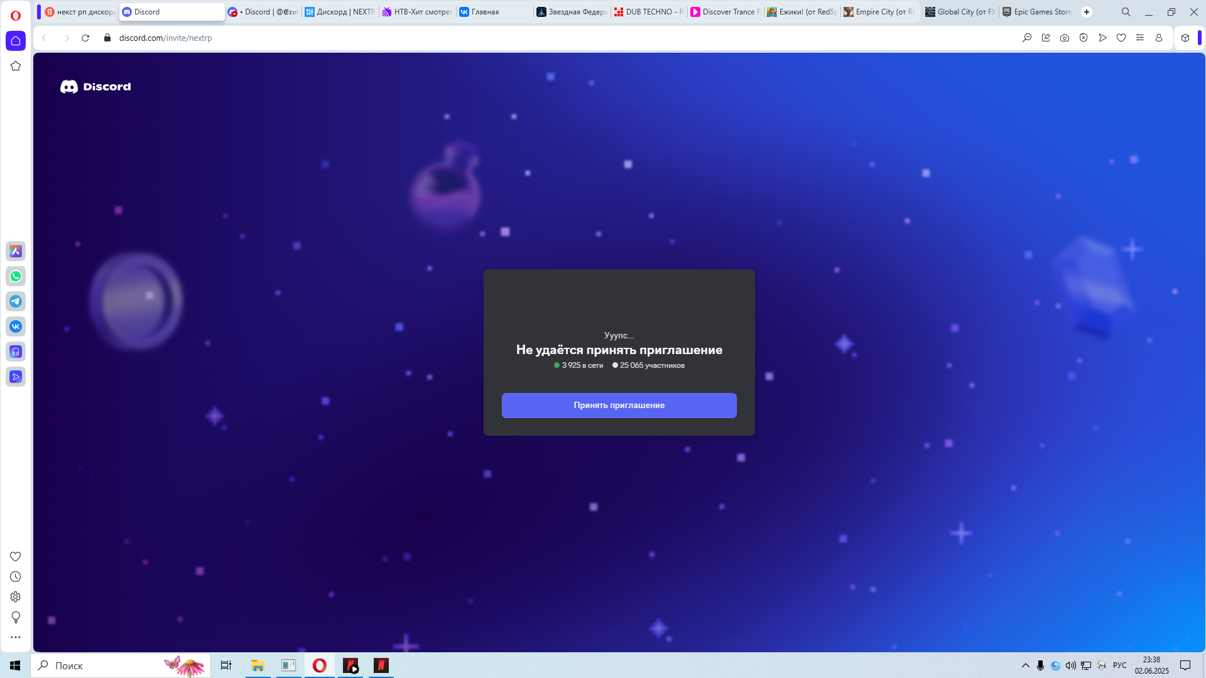Go back to previous page
This screenshot has width=1206, height=678.
[44, 38]
